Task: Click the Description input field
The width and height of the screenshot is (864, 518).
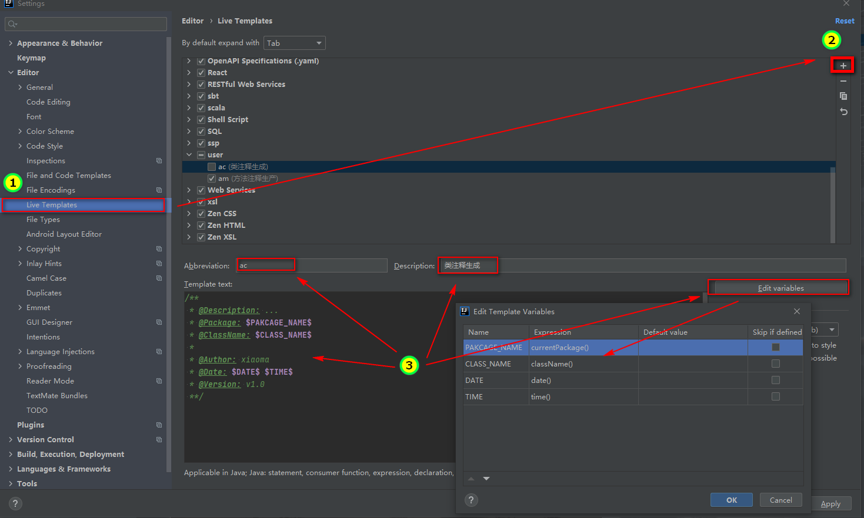Action: click(642, 265)
